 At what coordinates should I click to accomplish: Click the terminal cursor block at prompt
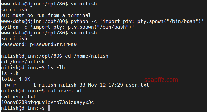pyautogui.click(x=49, y=108)
